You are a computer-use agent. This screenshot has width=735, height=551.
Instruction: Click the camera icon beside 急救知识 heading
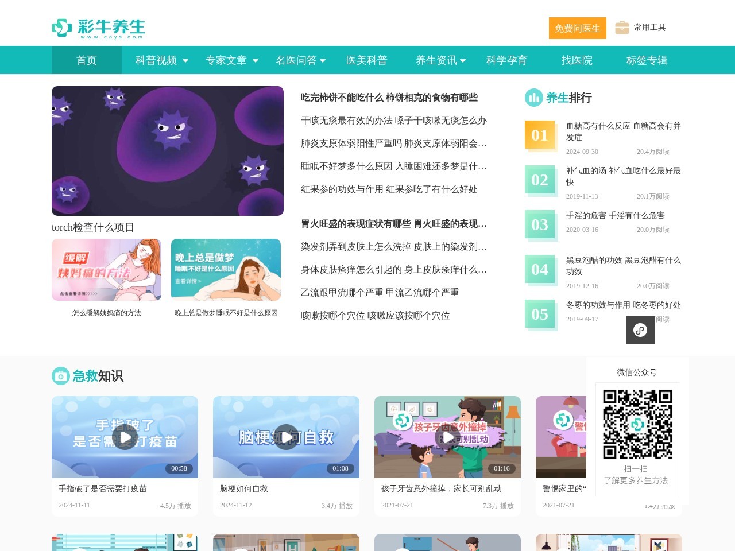[60, 376]
